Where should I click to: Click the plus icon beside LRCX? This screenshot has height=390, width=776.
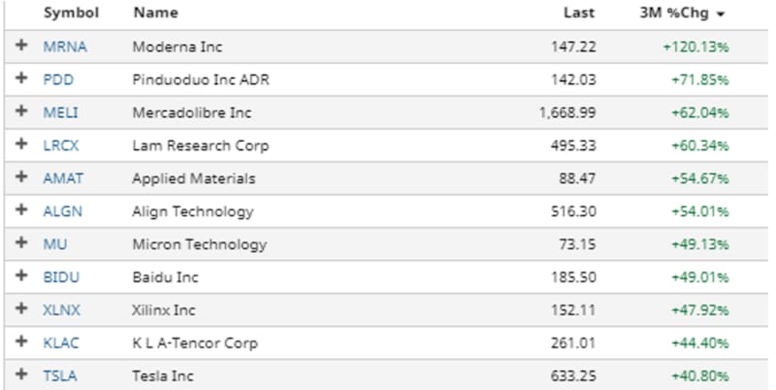click(22, 146)
